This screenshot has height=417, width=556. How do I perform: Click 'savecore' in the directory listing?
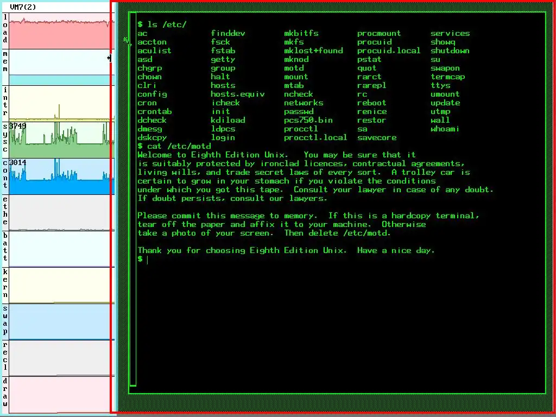pos(377,137)
